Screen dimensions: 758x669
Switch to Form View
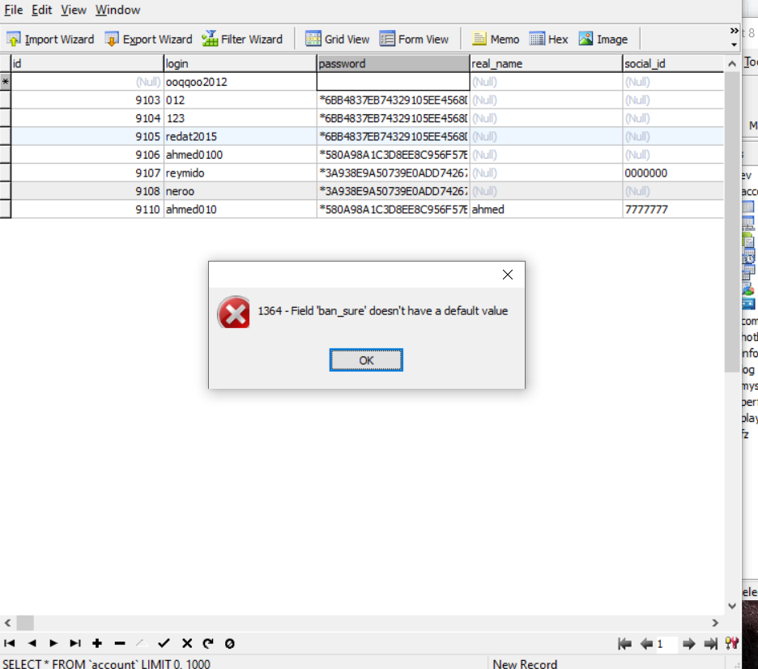[x=415, y=39]
